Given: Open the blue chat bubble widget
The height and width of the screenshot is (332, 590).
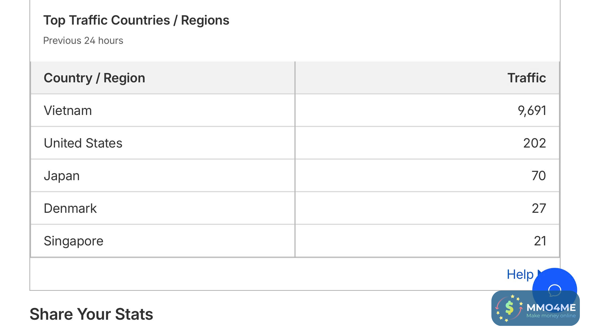Looking at the screenshot, I should 554,283.
